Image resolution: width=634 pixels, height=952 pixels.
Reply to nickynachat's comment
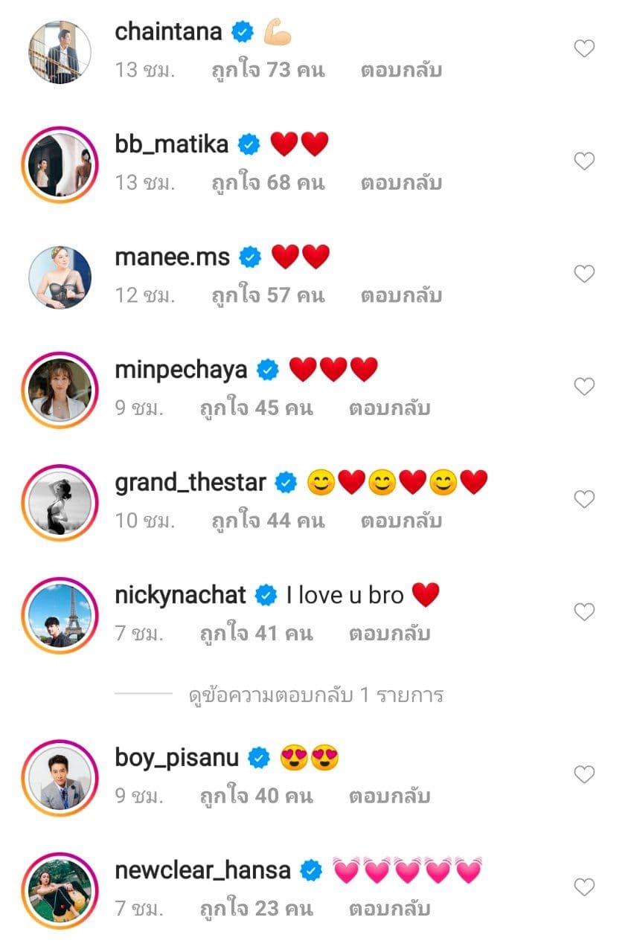pyautogui.click(x=389, y=634)
